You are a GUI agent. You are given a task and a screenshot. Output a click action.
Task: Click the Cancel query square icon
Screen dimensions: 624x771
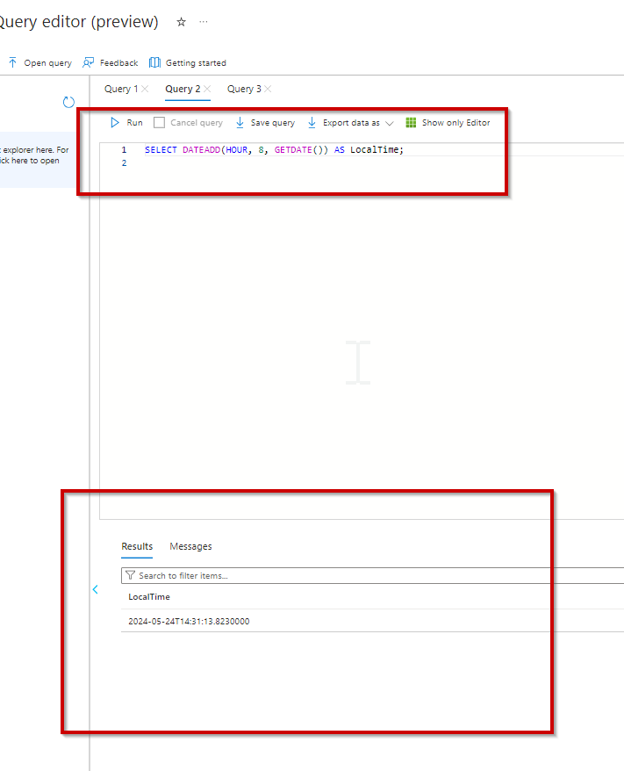point(159,122)
